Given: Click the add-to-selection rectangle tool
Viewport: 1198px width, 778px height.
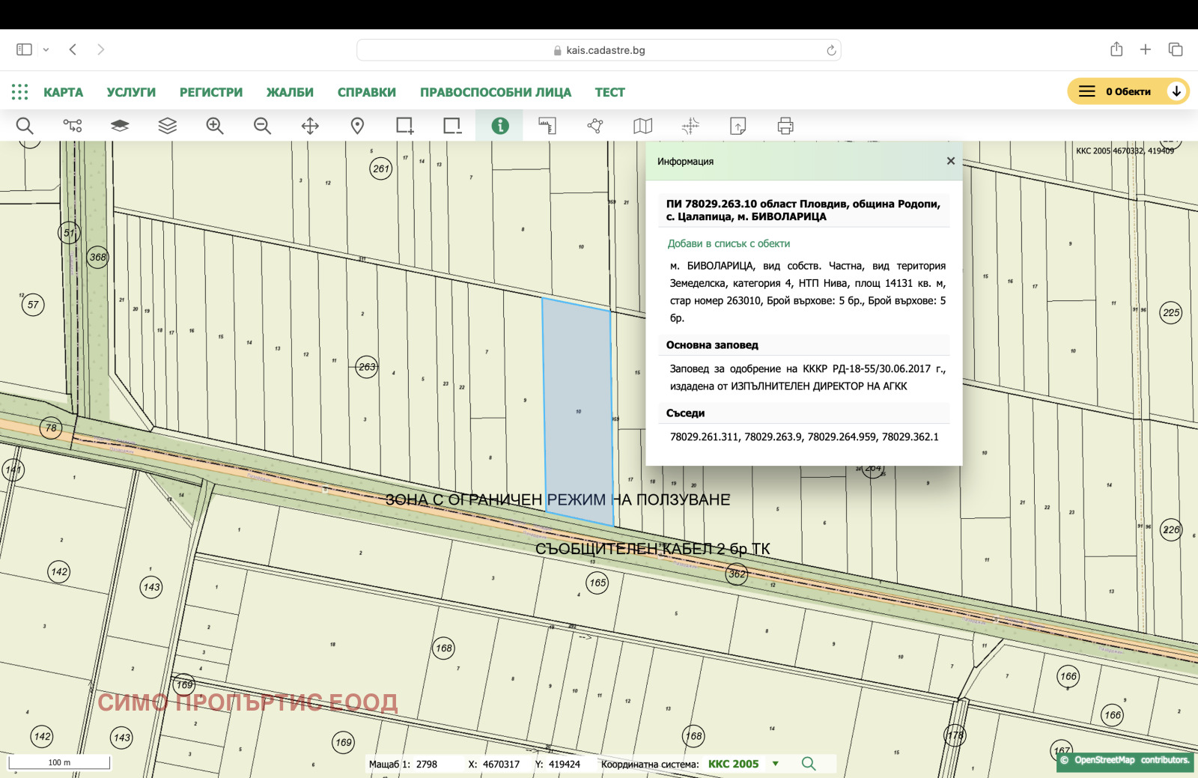Looking at the screenshot, I should click(x=404, y=126).
